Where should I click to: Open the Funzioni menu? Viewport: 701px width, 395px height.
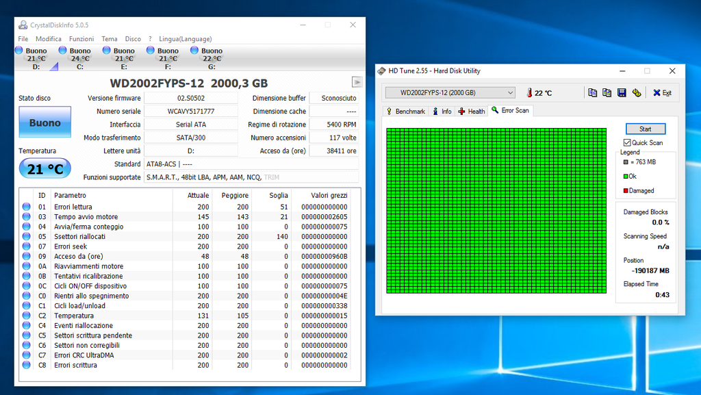pyautogui.click(x=81, y=39)
